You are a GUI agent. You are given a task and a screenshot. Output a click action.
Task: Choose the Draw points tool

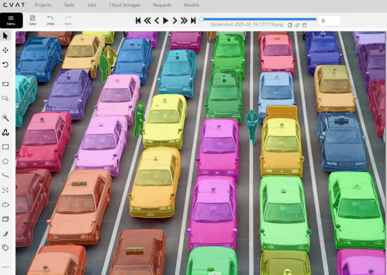point(5,190)
